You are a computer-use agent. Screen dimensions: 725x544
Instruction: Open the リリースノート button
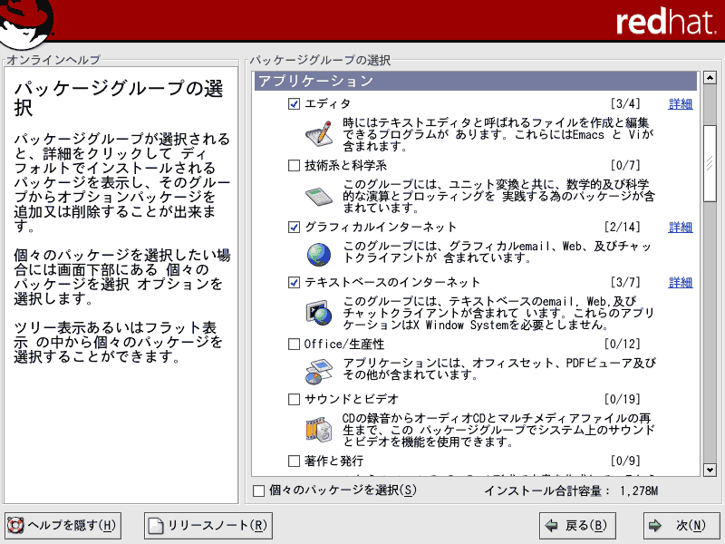pos(208,526)
